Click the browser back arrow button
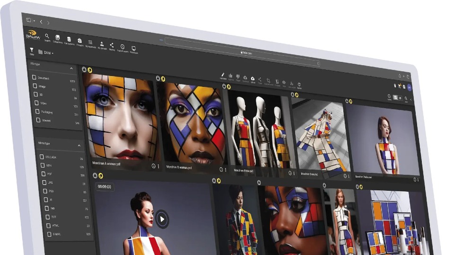Screen dimensions: 454x255 click(41, 22)
